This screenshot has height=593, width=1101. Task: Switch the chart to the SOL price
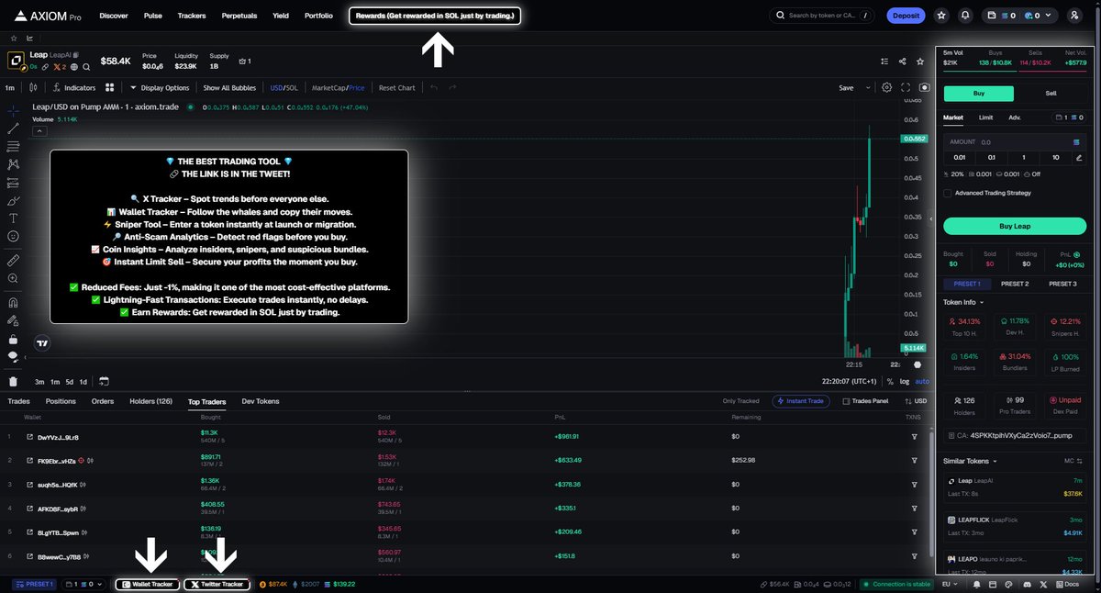(293, 88)
